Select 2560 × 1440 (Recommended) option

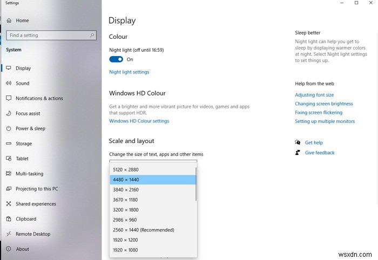click(153, 230)
